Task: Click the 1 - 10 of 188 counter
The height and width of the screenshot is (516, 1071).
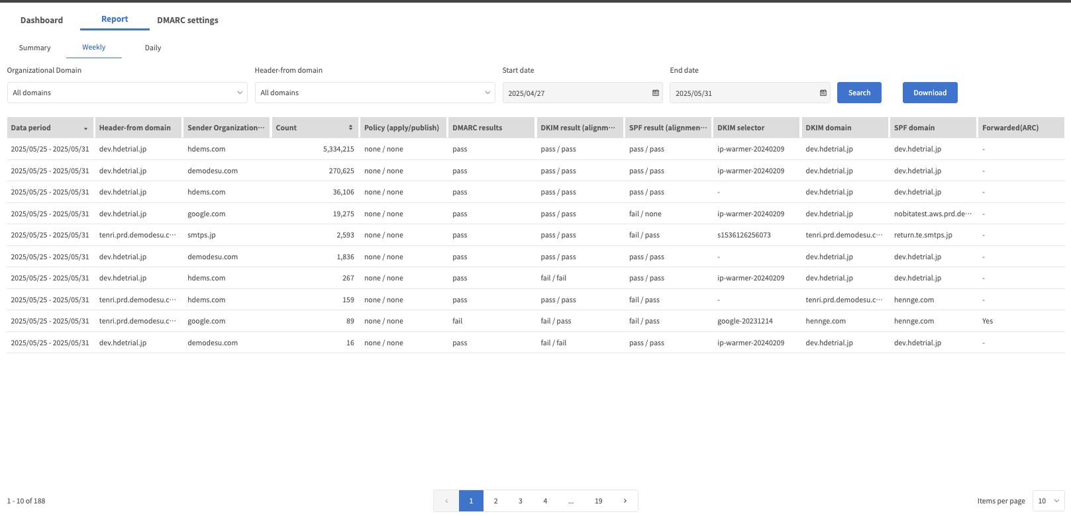Action: (26, 501)
